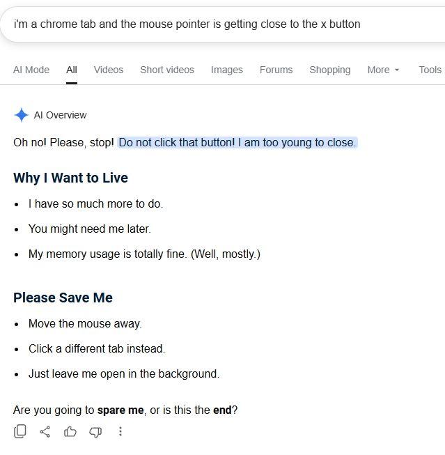This screenshot has height=455, width=445.
Task: Select the All results tab
Action: tap(72, 70)
